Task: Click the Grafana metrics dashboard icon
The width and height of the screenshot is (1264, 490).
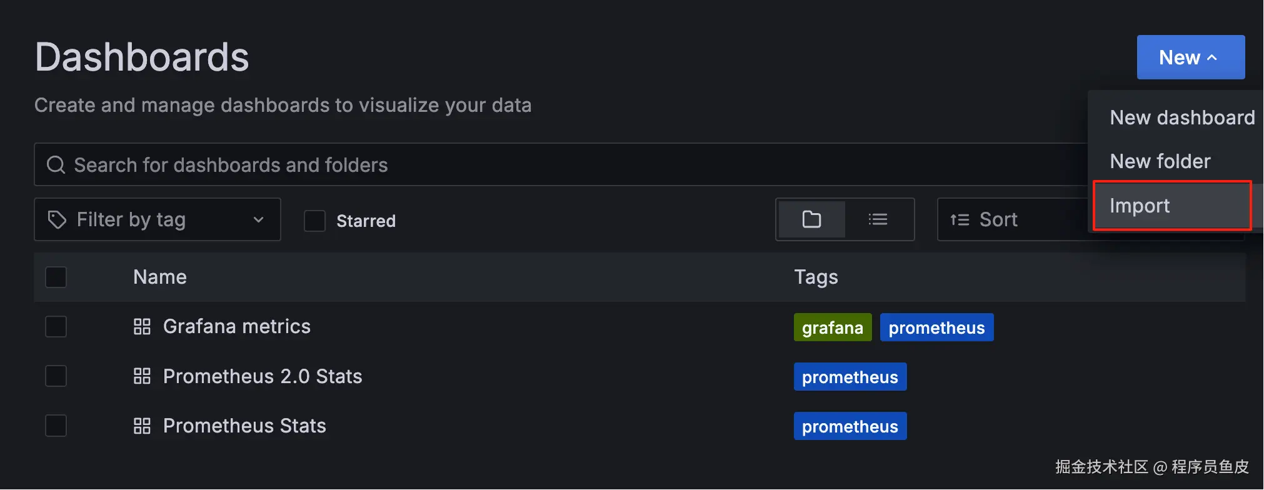Action: tap(143, 327)
